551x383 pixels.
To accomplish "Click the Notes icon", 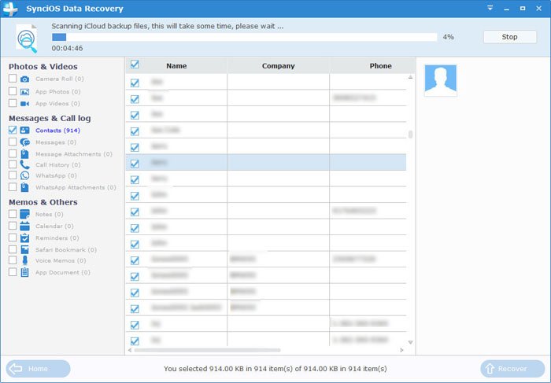I will 24,214.
